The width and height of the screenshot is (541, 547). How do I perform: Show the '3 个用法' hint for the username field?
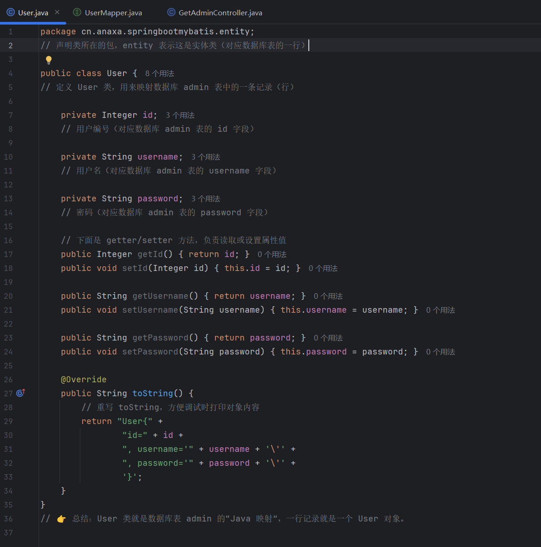click(x=206, y=157)
